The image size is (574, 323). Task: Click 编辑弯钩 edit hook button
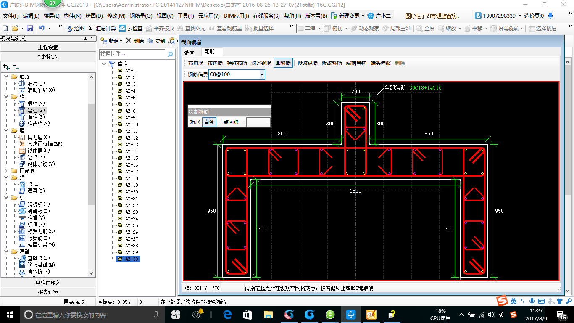pyautogui.click(x=356, y=63)
